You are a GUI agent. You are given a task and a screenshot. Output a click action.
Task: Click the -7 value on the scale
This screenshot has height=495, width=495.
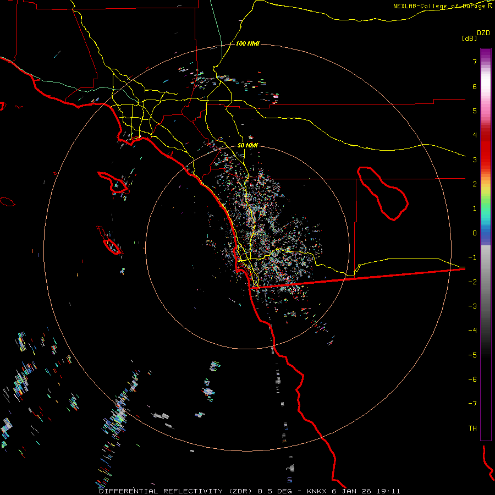pyautogui.click(x=472, y=404)
